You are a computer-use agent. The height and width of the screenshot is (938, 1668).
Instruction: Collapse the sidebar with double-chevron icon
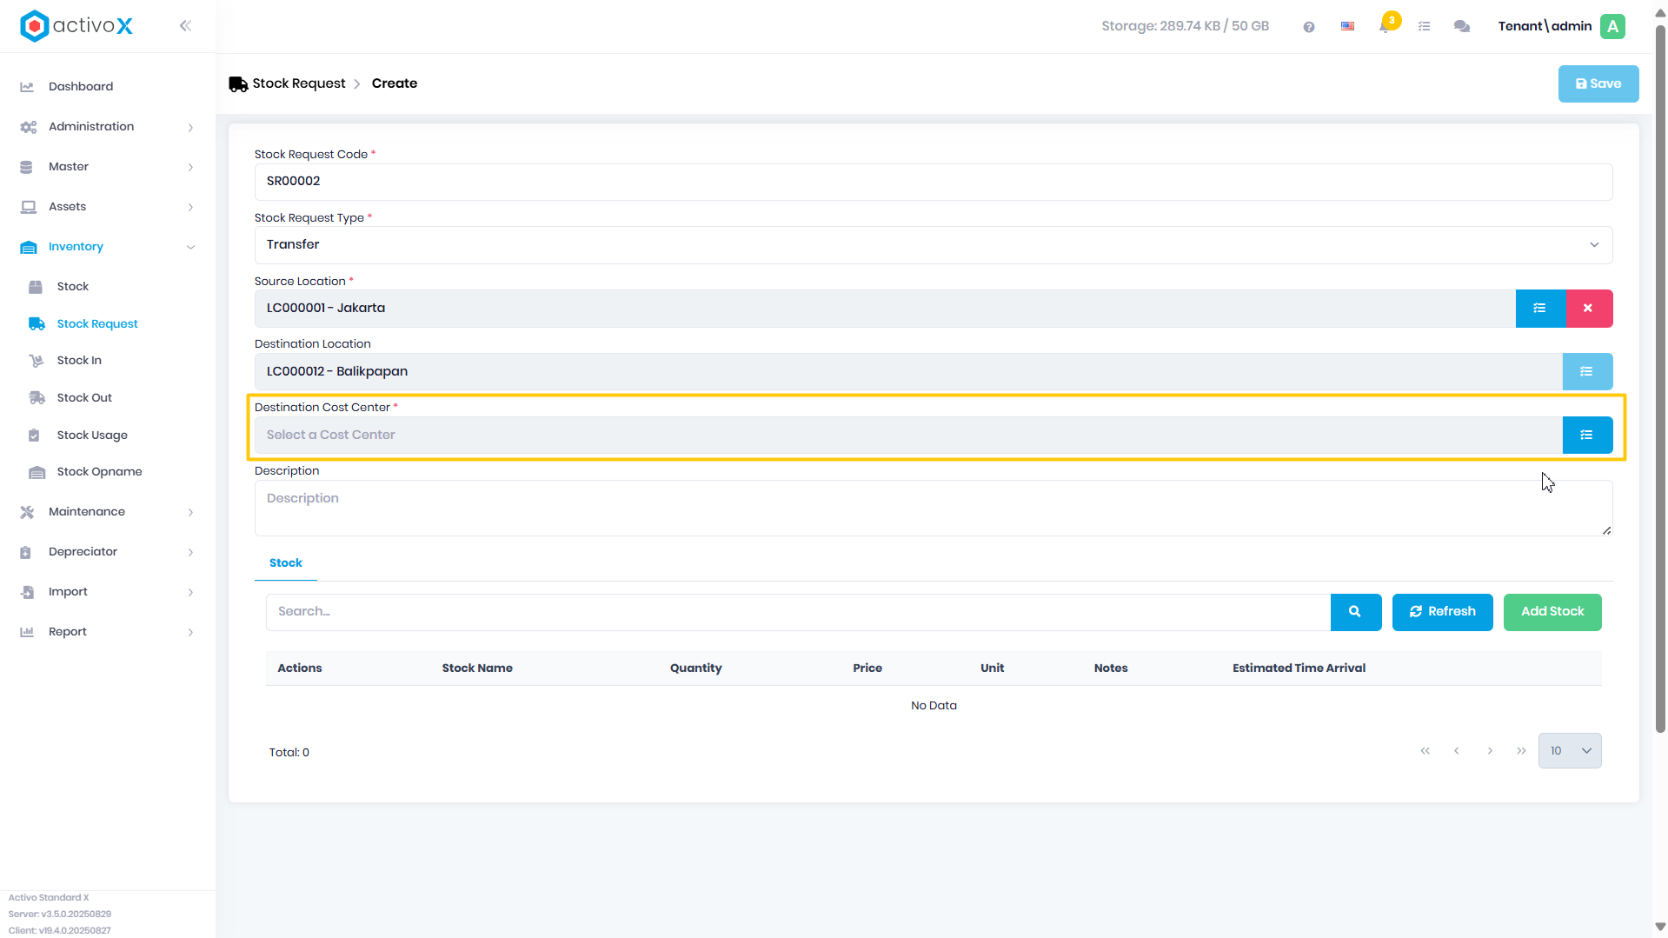click(x=185, y=26)
